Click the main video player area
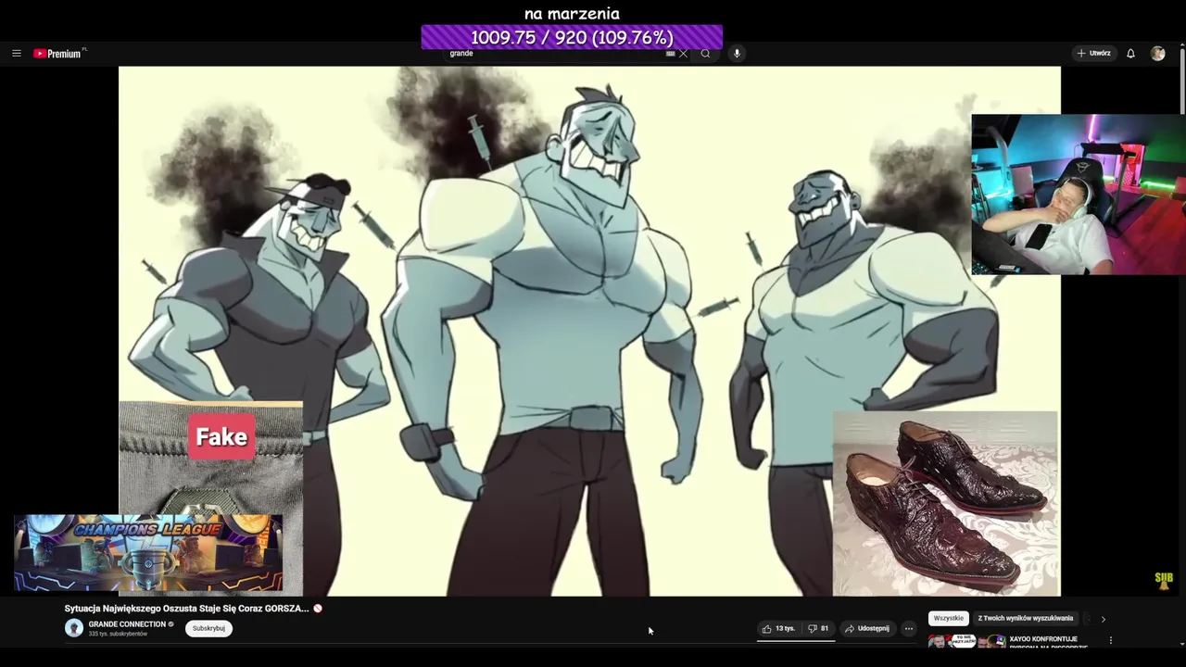Image resolution: width=1186 pixels, height=667 pixels. click(x=589, y=331)
